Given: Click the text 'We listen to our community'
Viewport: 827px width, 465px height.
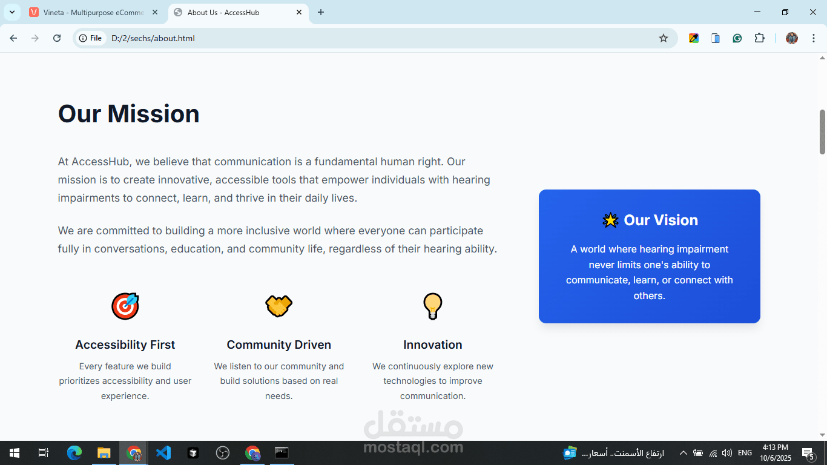Looking at the screenshot, I should click(279, 381).
